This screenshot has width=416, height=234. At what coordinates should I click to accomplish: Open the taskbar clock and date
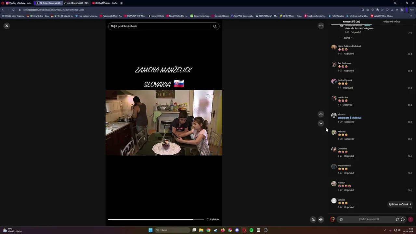pos(408,230)
